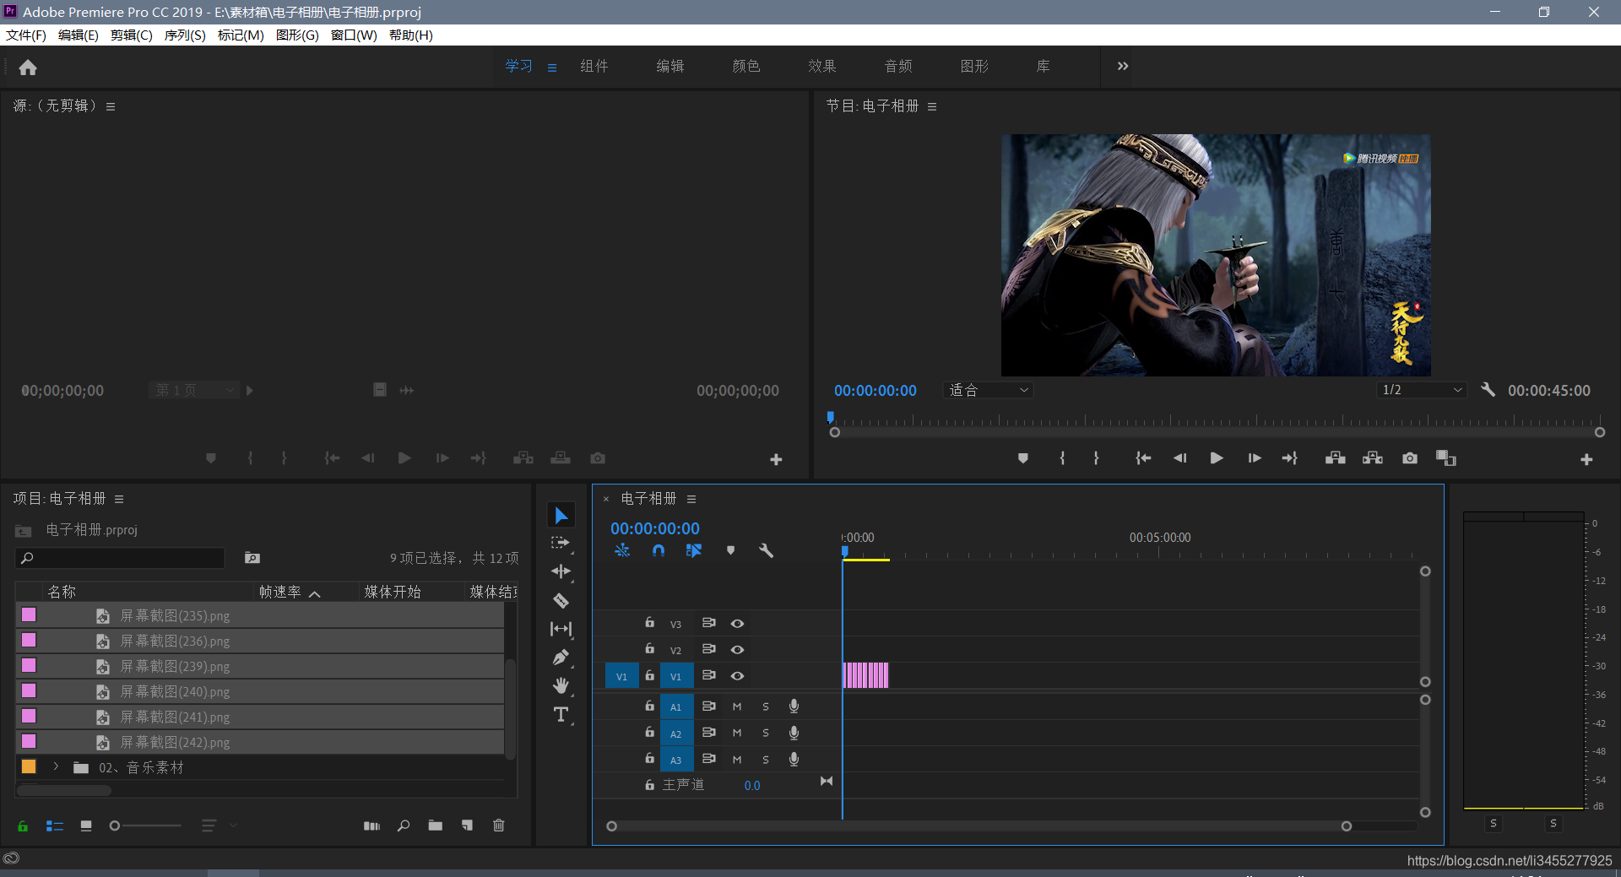Screen dimensions: 1621x877
Task: Delete selected project items with trash icon
Action: [499, 826]
